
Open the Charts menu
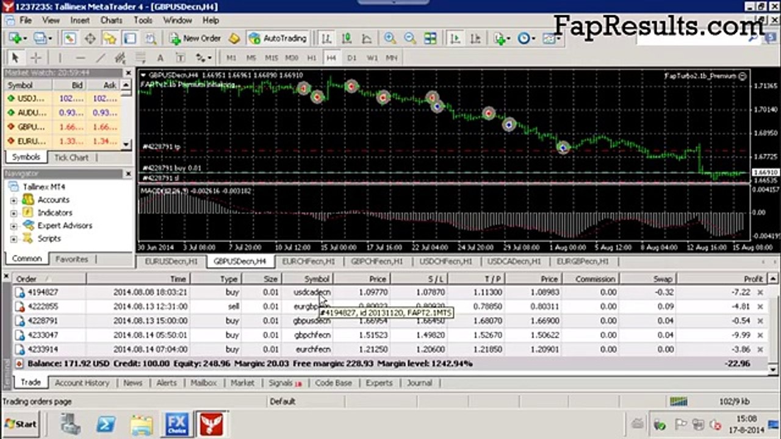point(111,20)
